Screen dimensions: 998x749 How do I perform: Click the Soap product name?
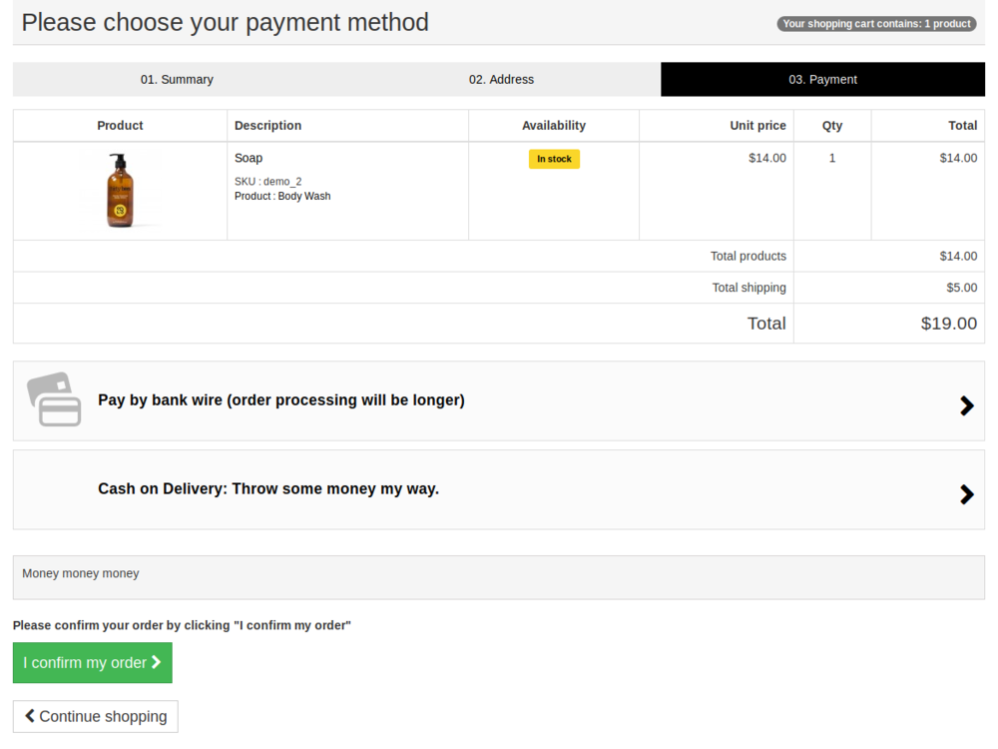pos(249,158)
